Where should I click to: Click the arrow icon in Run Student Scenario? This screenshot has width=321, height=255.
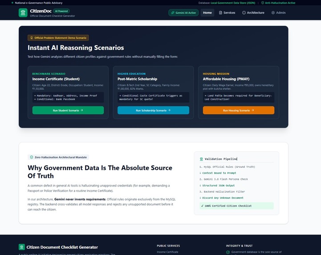pyautogui.click(x=82, y=110)
